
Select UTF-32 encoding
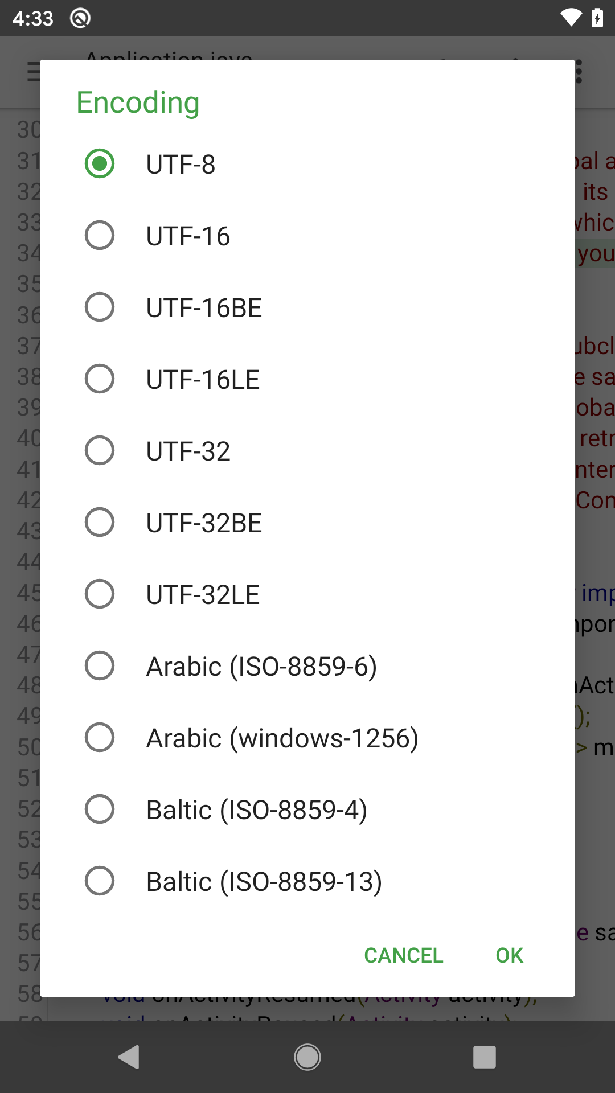tap(100, 451)
